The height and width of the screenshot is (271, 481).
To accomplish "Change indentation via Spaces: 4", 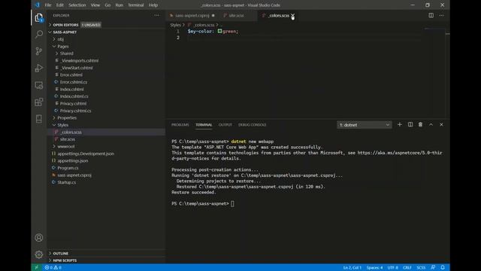I will pos(374,267).
